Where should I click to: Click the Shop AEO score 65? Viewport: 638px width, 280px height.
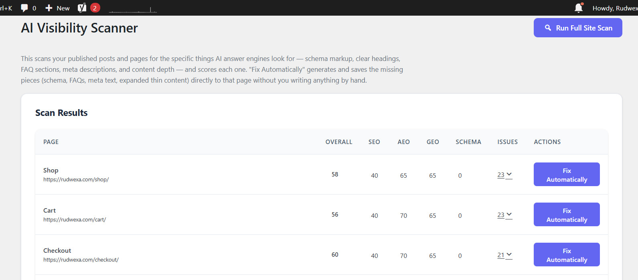click(403, 176)
